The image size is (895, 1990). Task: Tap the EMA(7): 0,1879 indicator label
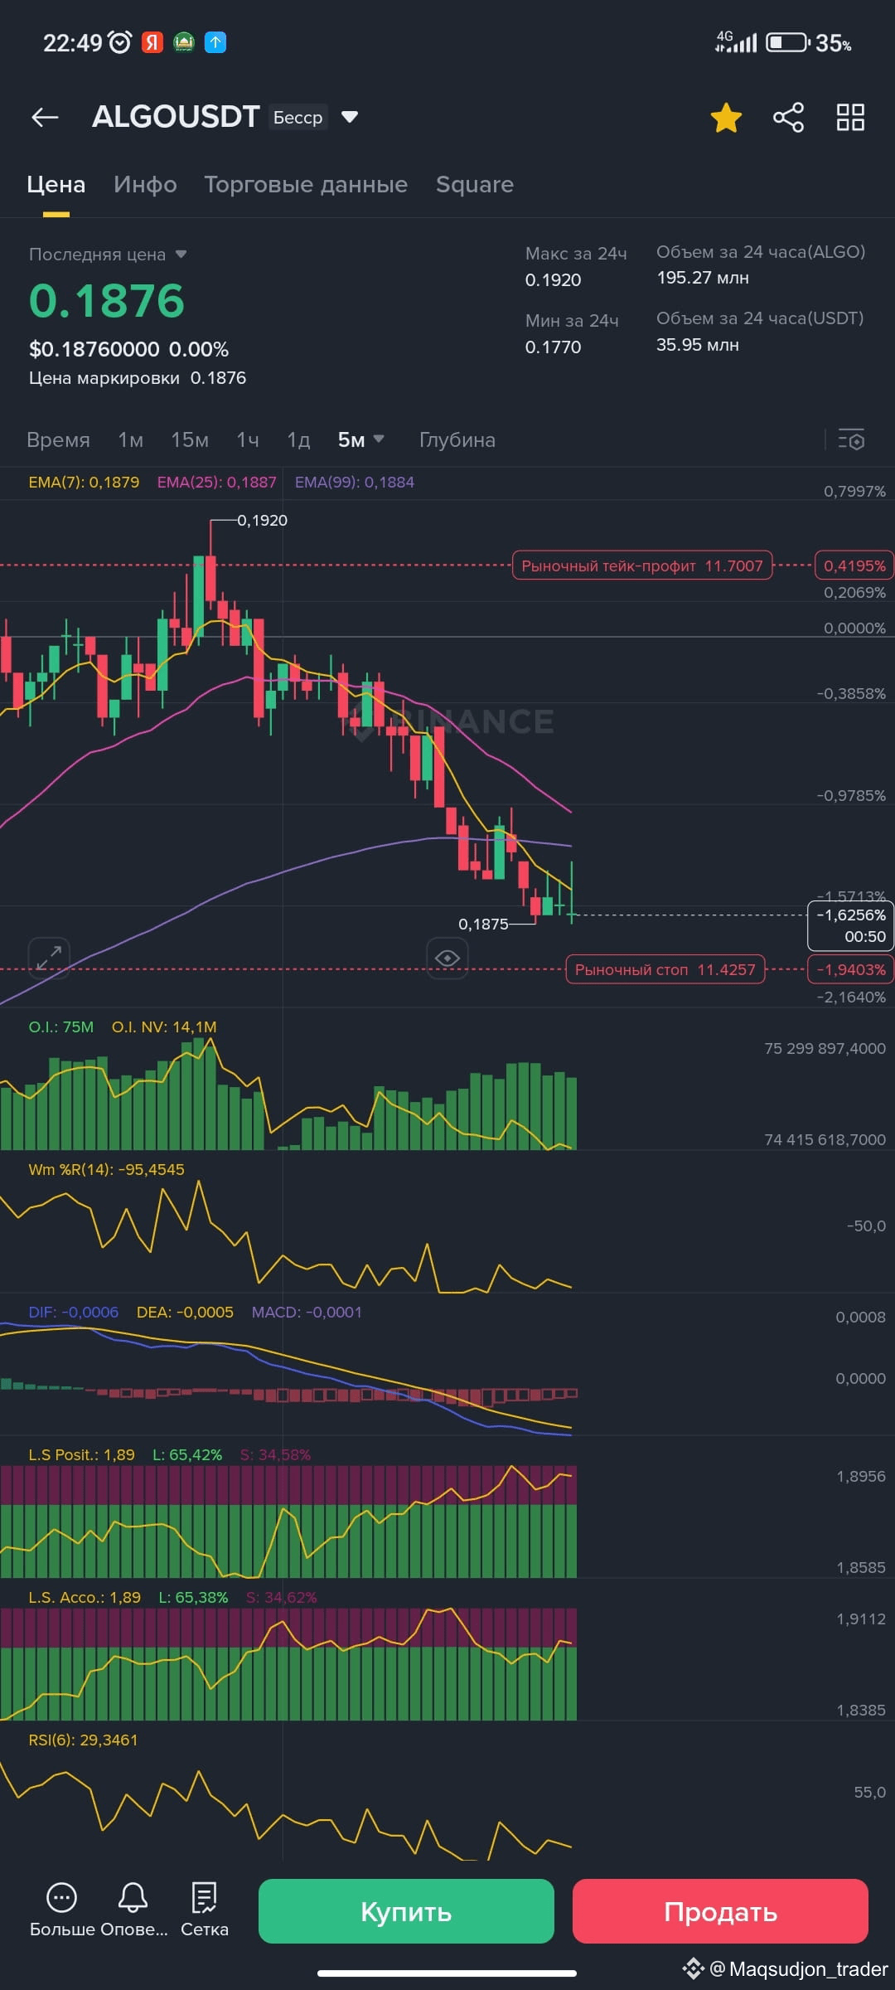[84, 482]
